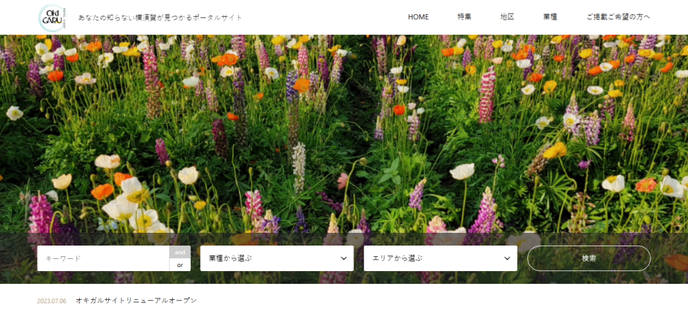Click the 2023.07.06 news date

coord(52,301)
